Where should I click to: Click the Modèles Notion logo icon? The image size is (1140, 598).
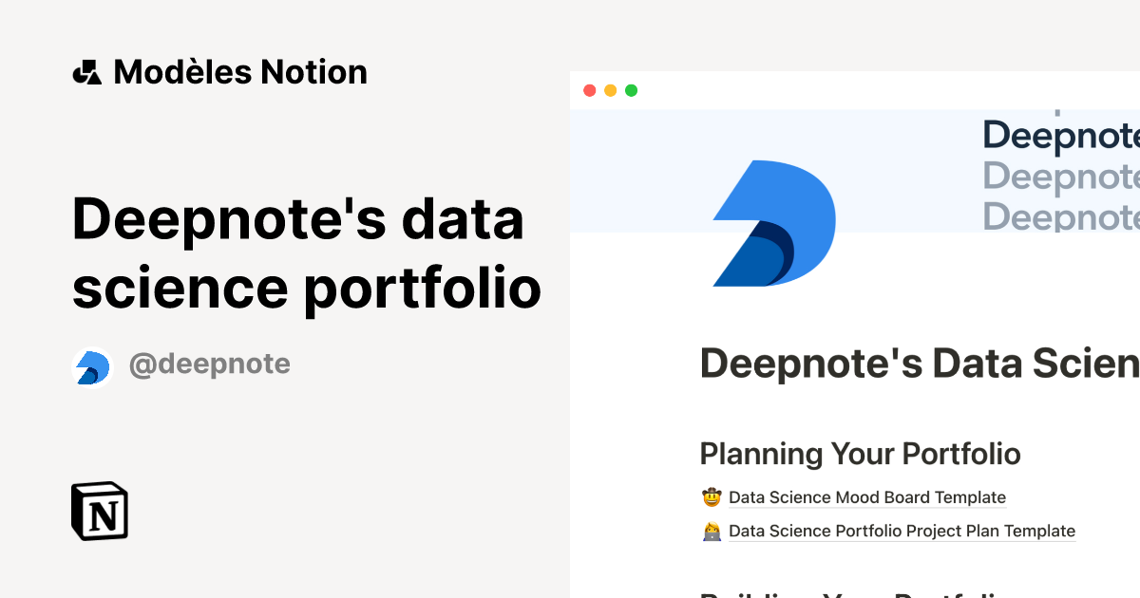coord(88,71)
